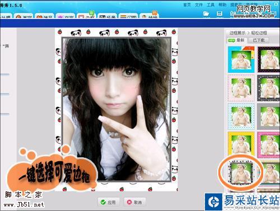The height and width of the screenshot is (211, 280).
Task: Click the 取消 cancel button
Action: pos(135,202)
